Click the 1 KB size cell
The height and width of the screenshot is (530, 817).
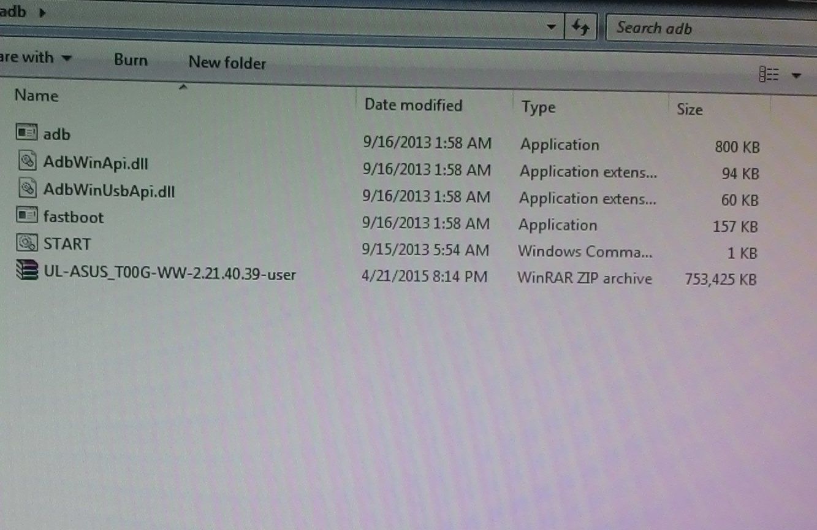(744, 253)
